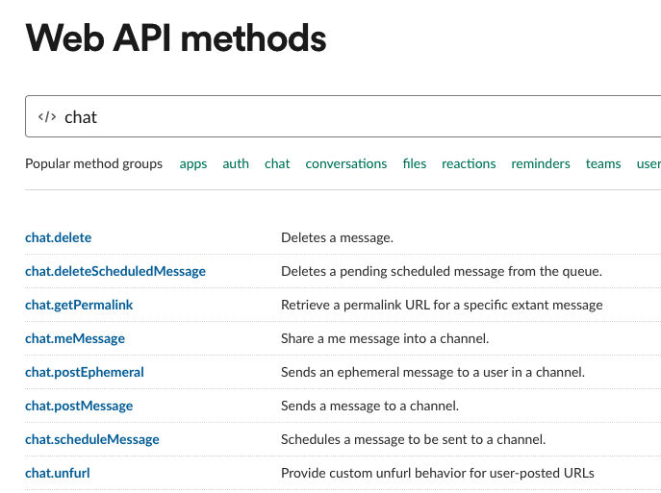
Task: Open chat.scheduleMessage documentation
Action: coord(92,439)
